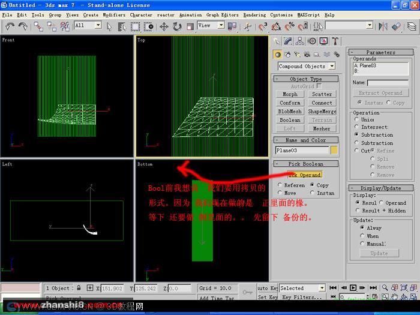
Task: Play the animation
Action: point(353,287)
